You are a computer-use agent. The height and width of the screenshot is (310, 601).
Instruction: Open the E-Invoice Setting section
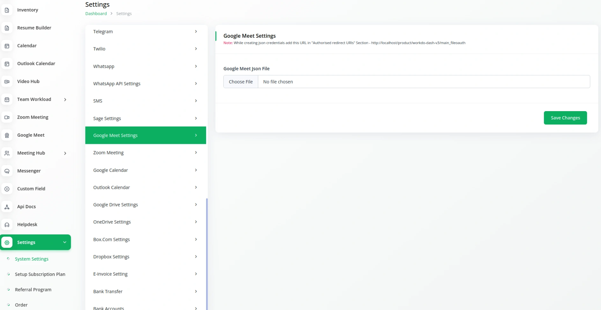pos(146,274)
